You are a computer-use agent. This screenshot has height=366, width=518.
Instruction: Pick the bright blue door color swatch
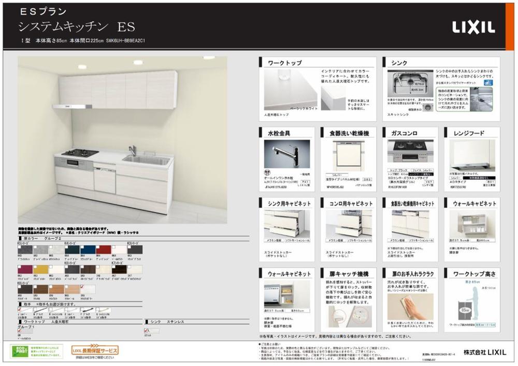pos(88,250)
